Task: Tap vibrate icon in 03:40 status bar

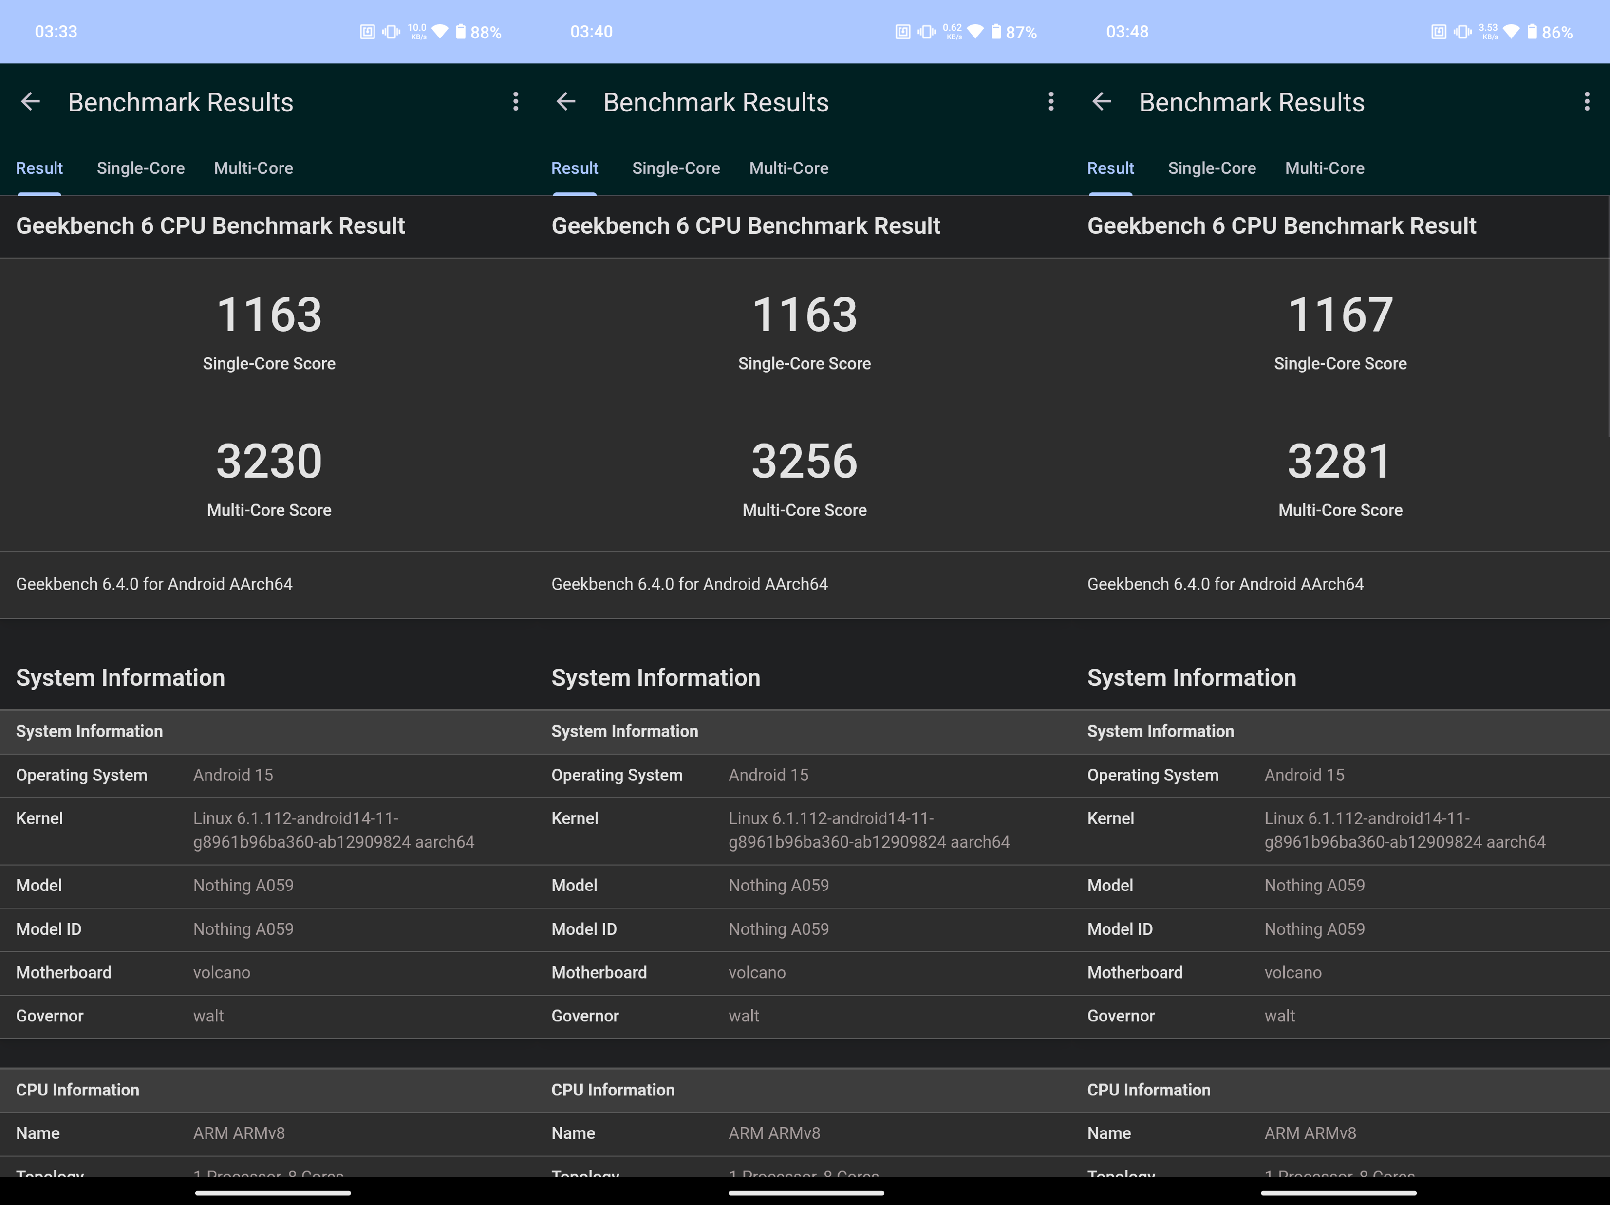Action: (927, 32)
